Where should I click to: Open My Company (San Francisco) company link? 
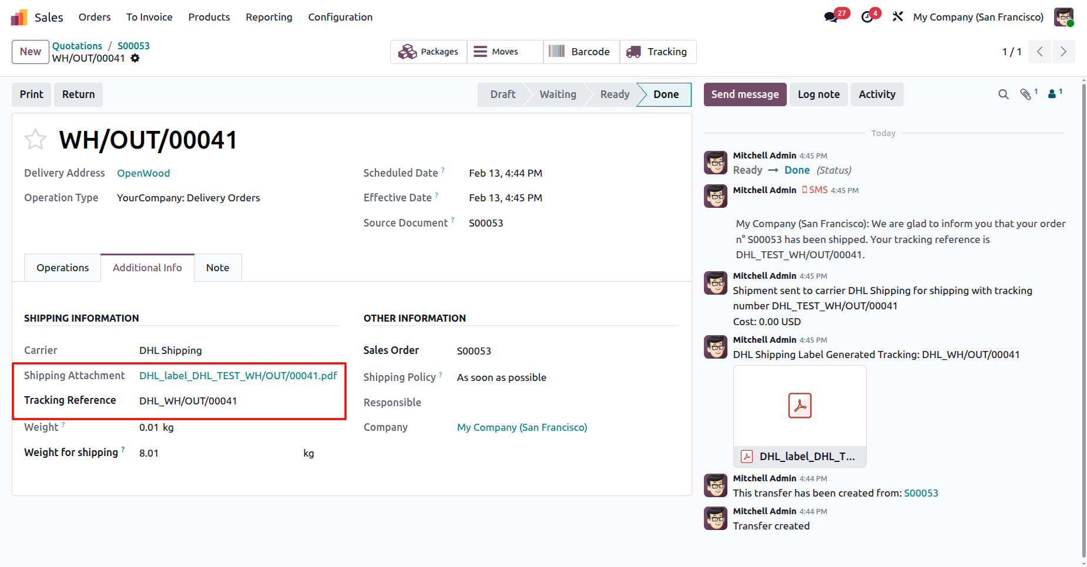(522, 427)
